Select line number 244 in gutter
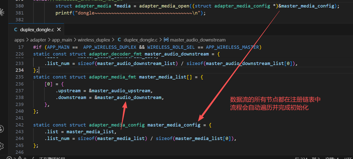Image resolution: width=353 pixels, height=159 pixels. 20,138
